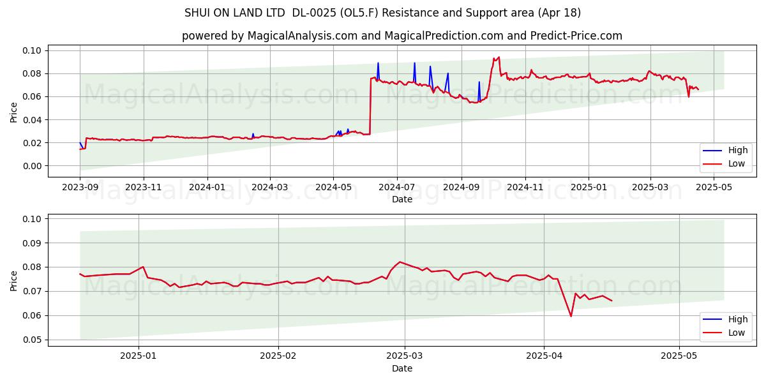Click the 'powered by MagicalAnalysis.com' subtitle line
Viewport: 766px width, 383px height.
[x=402, y=36]
